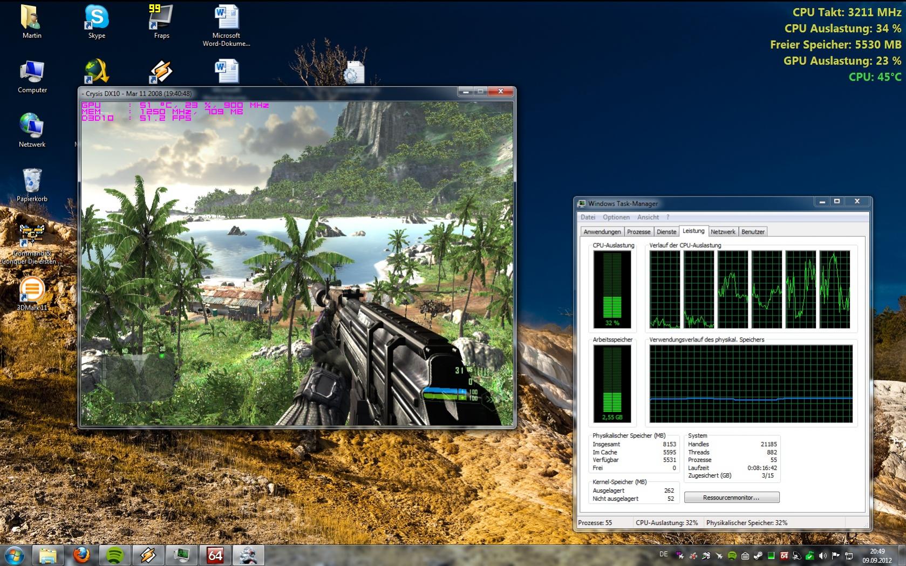Launch Skype from its desktop shortcut
The height and width of the screenshot is (566, 906).
pyautogui.click(x=97, y=22)
